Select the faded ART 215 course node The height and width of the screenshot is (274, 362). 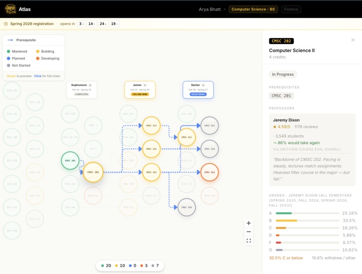coord(70,114)
